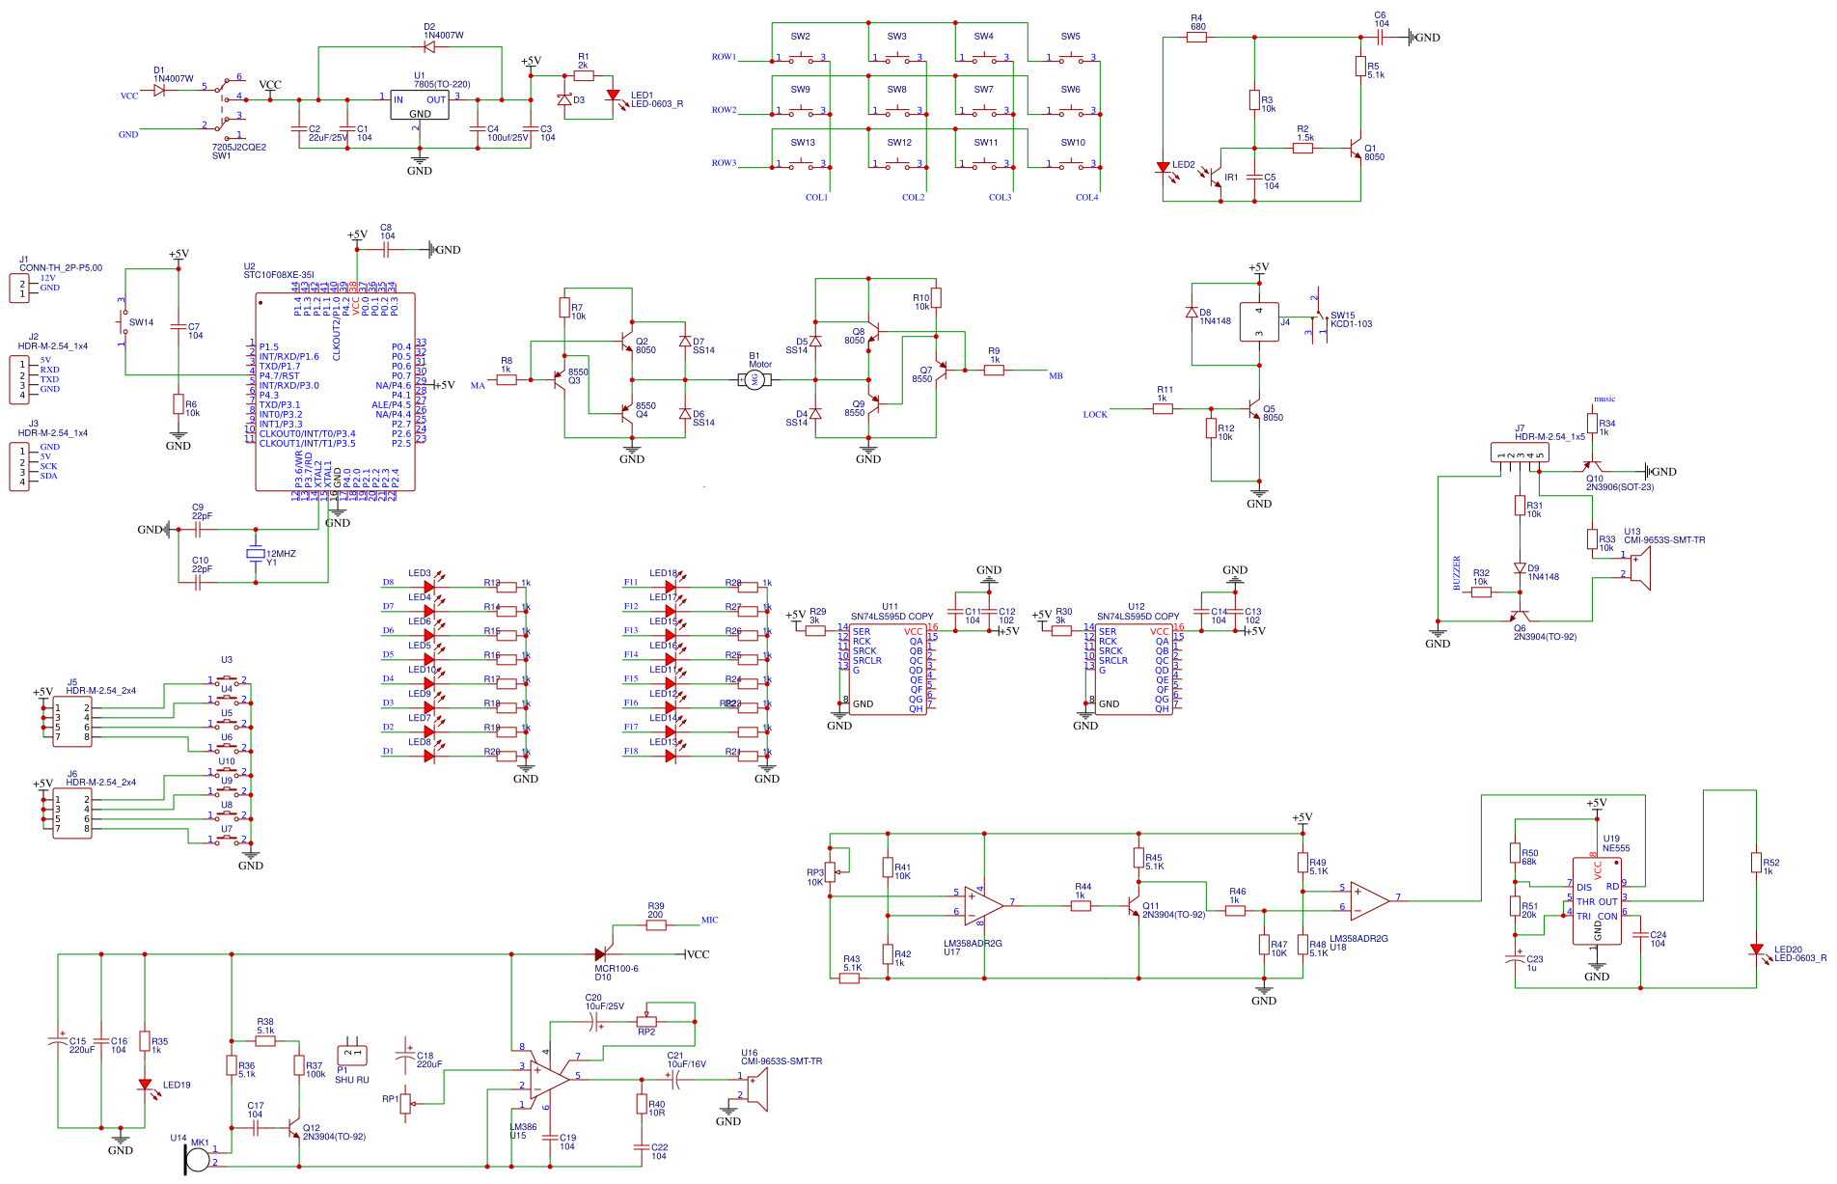1837x1184 pixels.
Task: Select the U12 SN74LS595D shift register
Action: point(1134,670)
